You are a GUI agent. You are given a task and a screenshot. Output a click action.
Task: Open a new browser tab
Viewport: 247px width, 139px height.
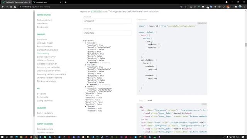point(65,2)
